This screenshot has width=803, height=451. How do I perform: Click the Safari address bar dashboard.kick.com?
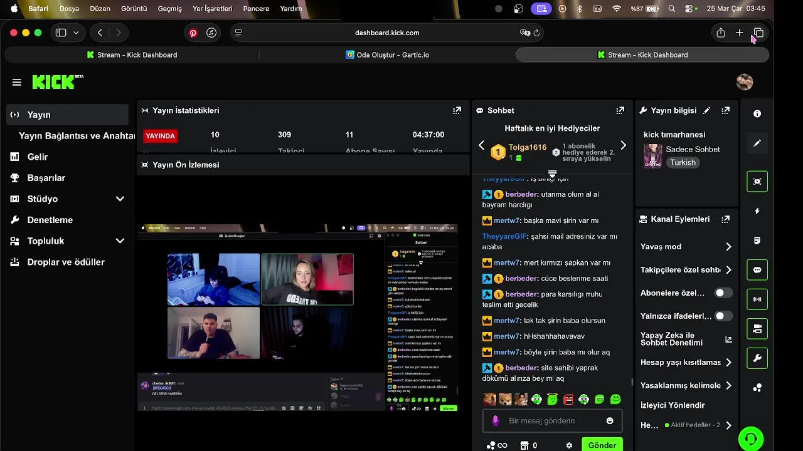pos(387,33)
